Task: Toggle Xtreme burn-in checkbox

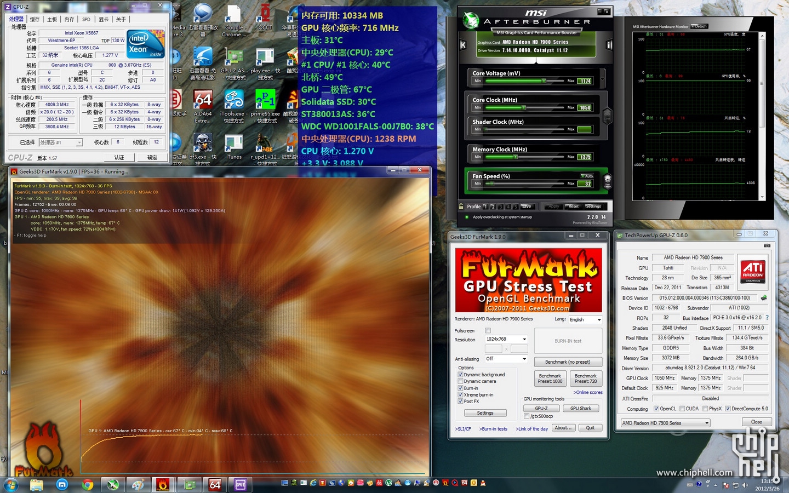Action: pyautogui.click(x=460, y=394)
